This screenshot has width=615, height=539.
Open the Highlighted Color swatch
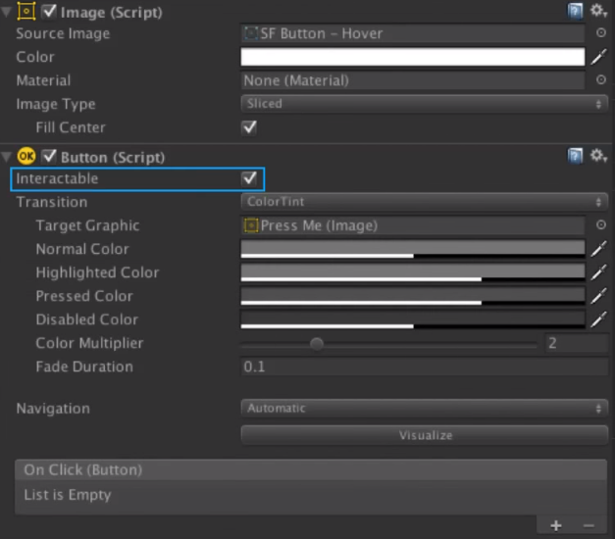(413, 272)
